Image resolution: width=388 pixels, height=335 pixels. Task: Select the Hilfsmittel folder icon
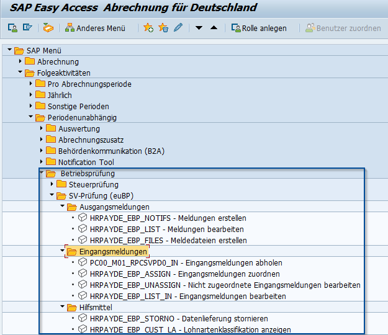tap(72, 308)
